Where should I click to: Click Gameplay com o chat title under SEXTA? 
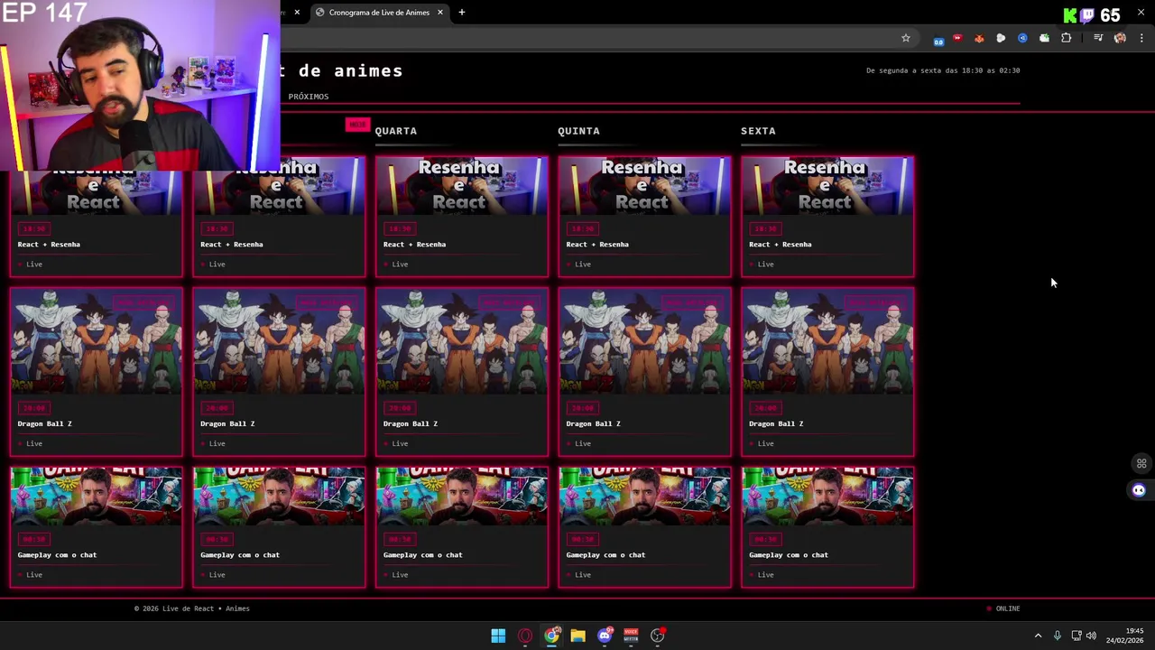(x=788, y=554)
